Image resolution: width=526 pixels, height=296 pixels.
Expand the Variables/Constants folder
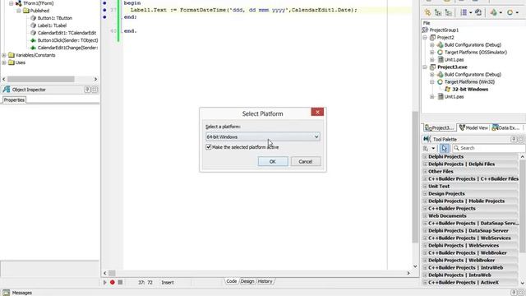(x=3, y=55)
